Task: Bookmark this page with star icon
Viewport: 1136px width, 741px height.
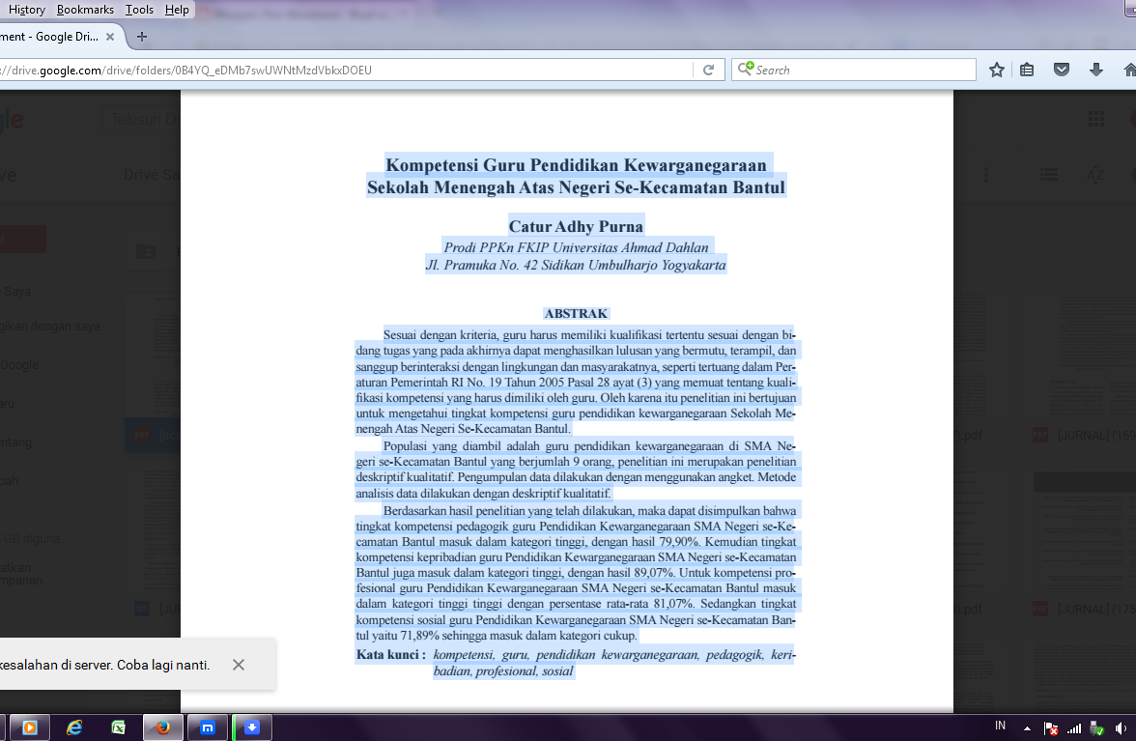Action: (997, 71)
